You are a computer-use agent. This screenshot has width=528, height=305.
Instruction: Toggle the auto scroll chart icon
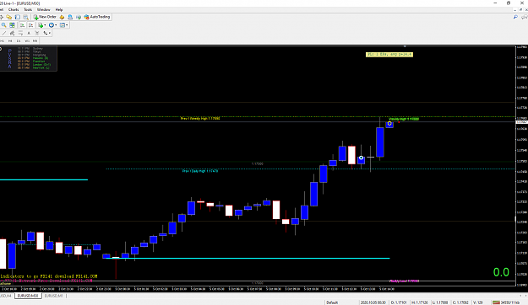[22, 25]
